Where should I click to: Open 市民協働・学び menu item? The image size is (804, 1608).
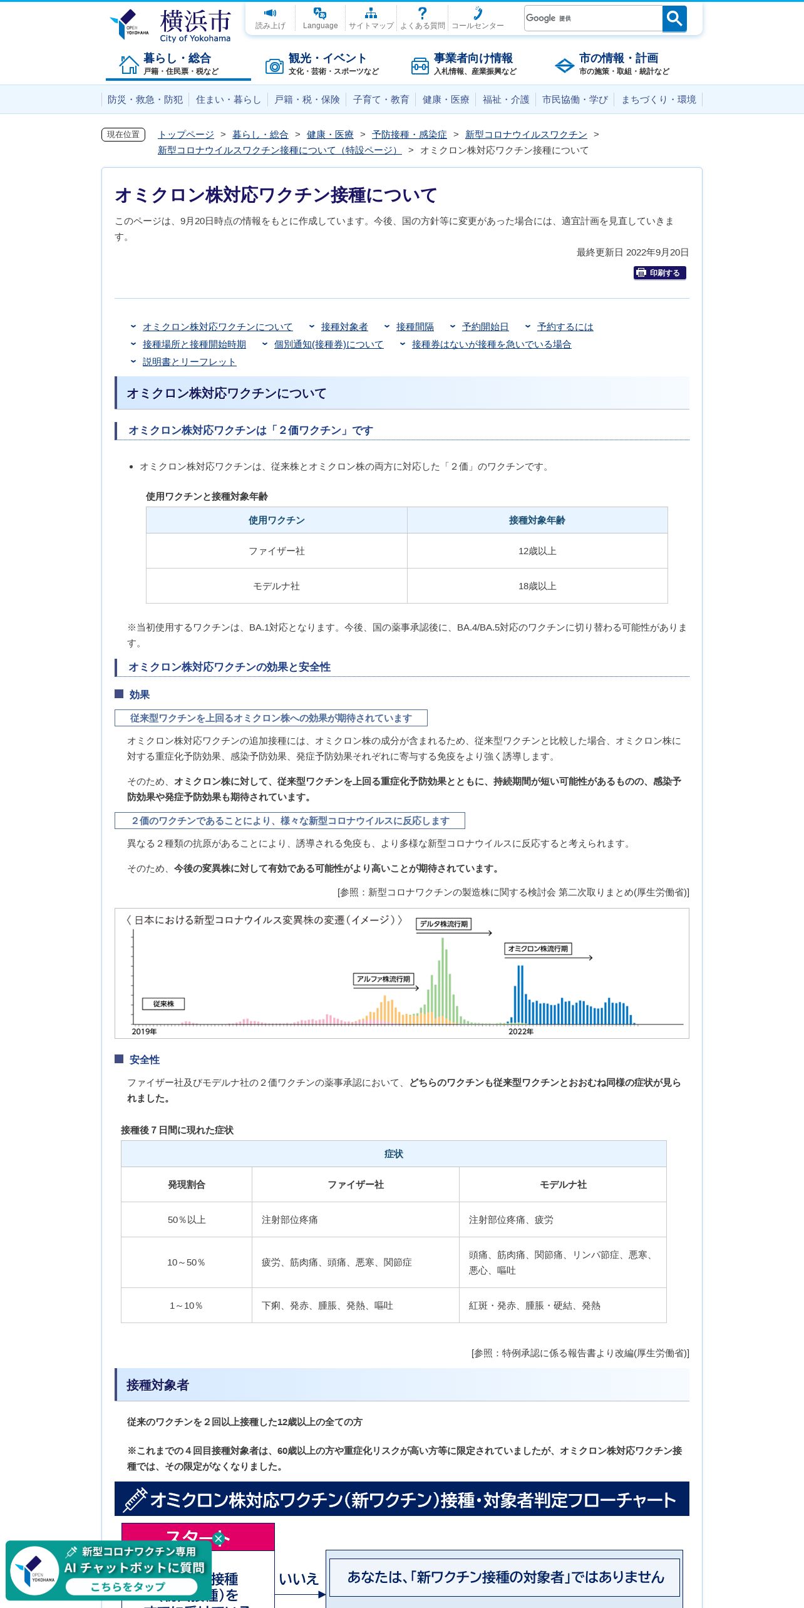coord(575,100)
